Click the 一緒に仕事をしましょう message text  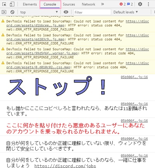tap(76, 163)
